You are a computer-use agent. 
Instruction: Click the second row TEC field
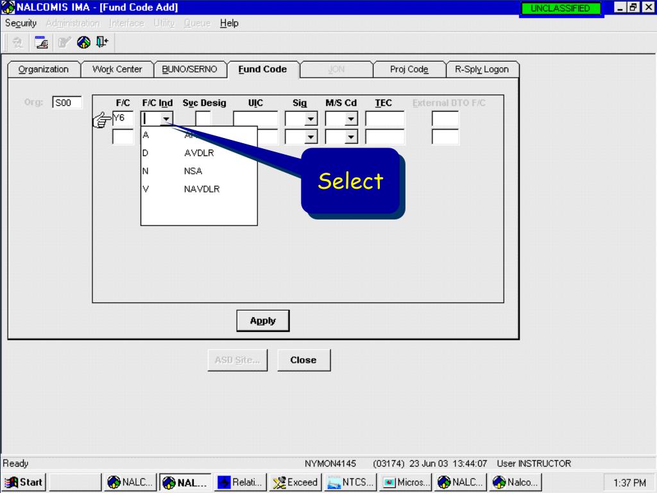(x=385, y=137)
